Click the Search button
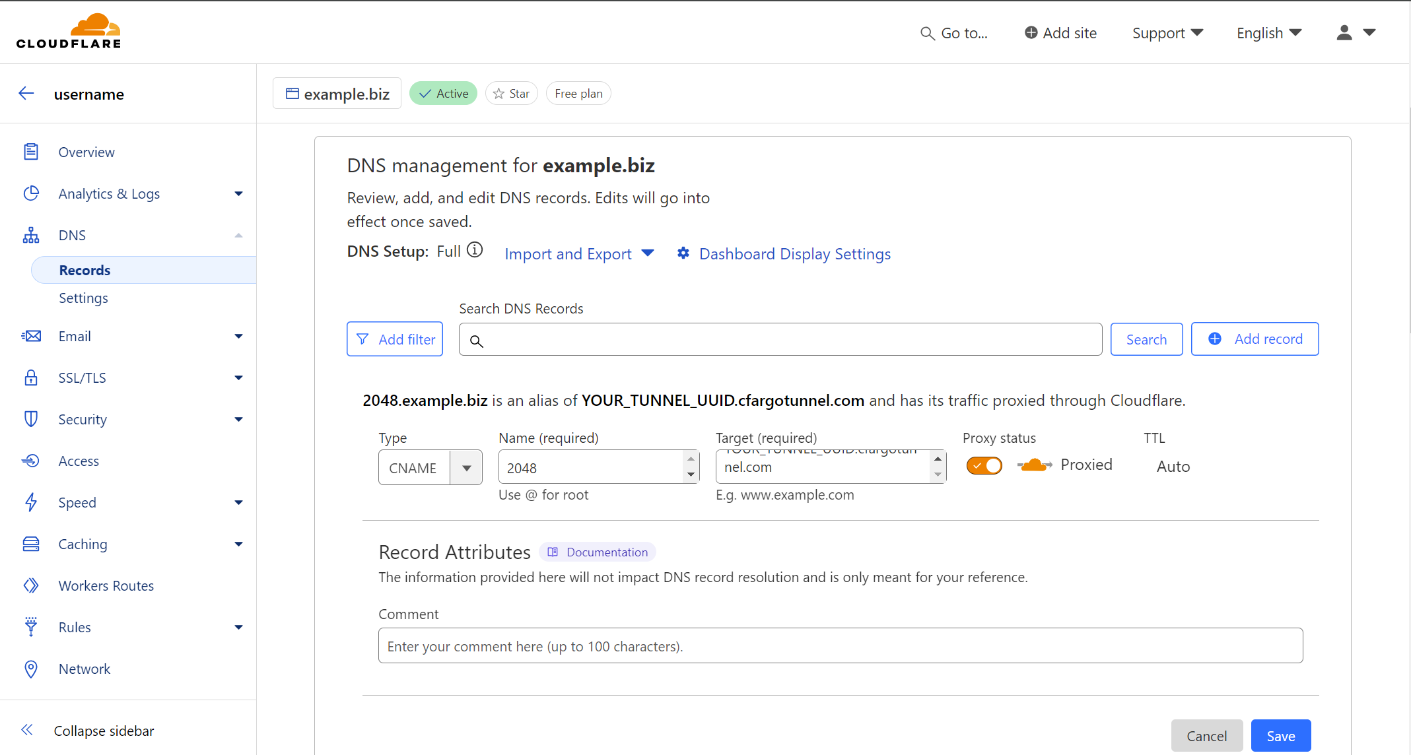The width and height of the screenshot is (1411, 755). [1146, 339]
